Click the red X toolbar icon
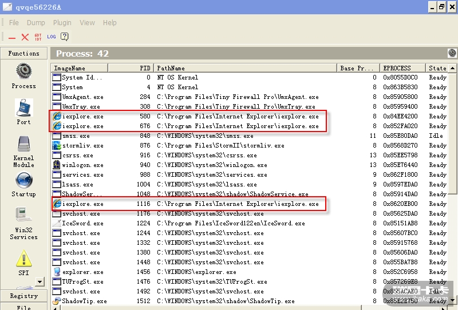This screenshot has width=458, height=310. coord(25,37)
